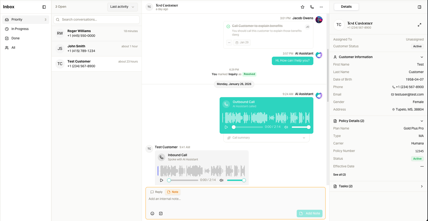Click the email envelope icon
The width and height of the screenshot is (428, 221).
point(392,95)
